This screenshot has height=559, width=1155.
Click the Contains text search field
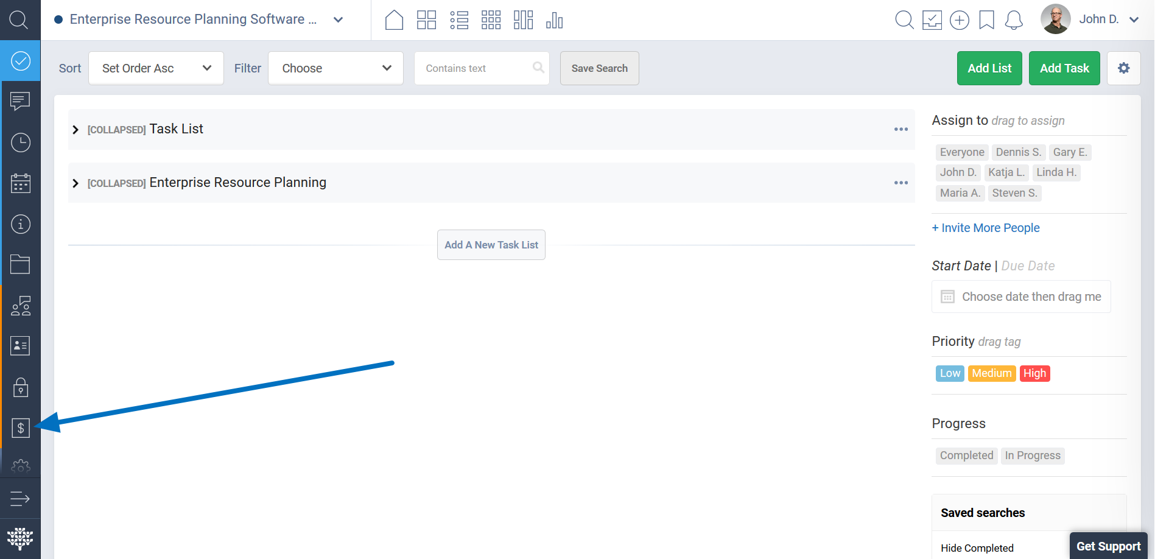[475, 68]
